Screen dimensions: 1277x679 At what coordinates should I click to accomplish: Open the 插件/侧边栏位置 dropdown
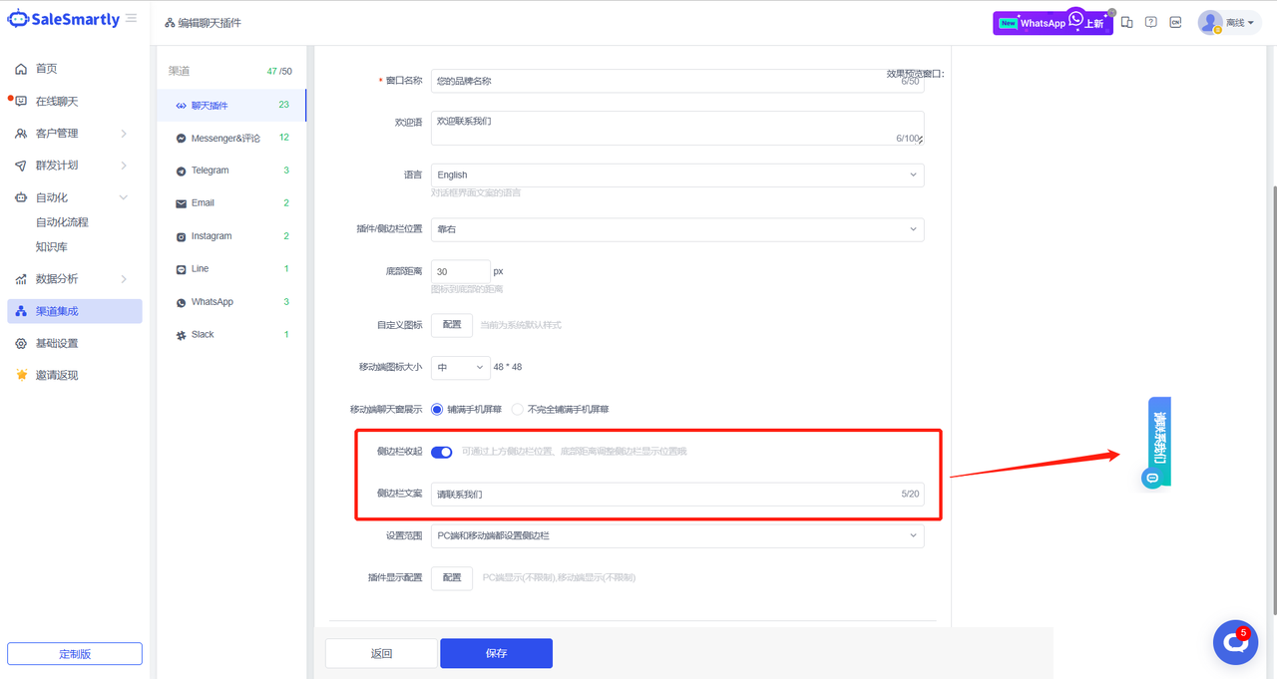[x=677, y=229]
